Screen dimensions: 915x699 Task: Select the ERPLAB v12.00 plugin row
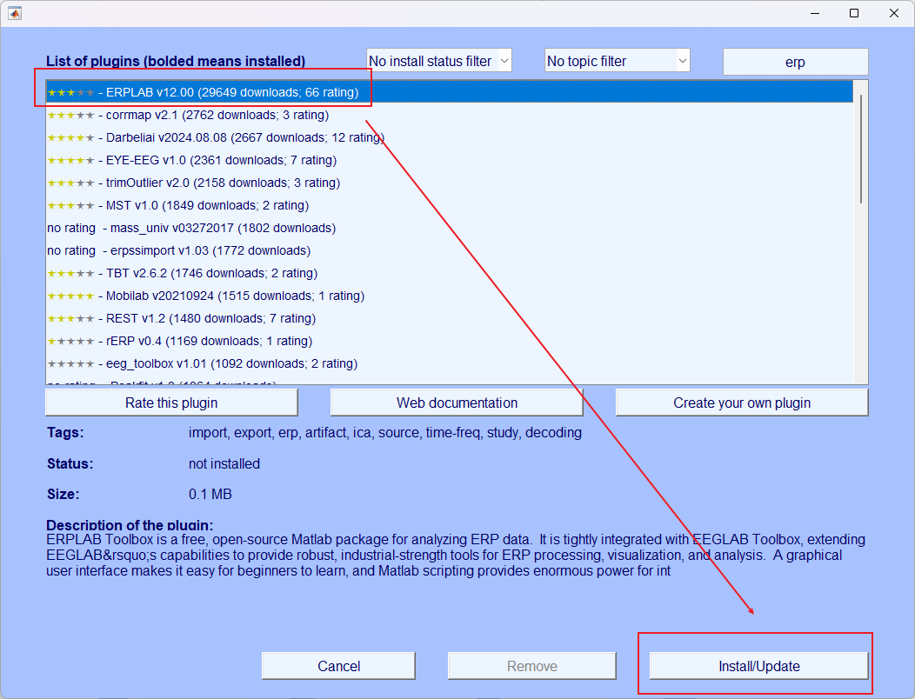450,92
